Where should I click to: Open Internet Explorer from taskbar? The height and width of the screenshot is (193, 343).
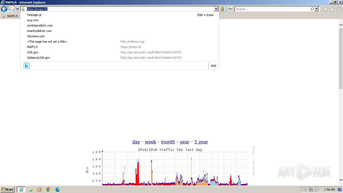21,190
